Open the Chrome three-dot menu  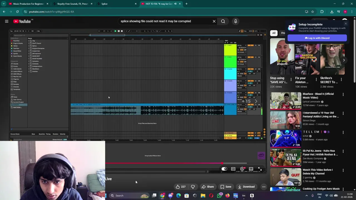coord(352,12)
